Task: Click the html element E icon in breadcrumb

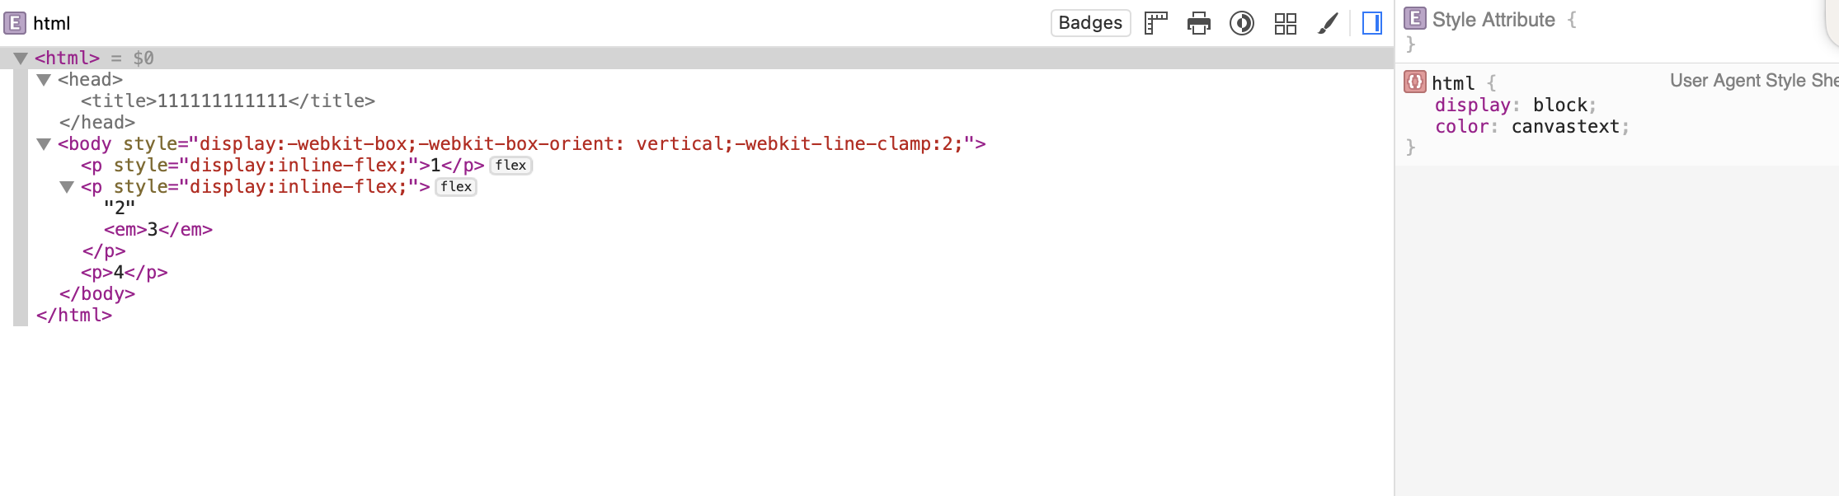Action: click(15, 23)
